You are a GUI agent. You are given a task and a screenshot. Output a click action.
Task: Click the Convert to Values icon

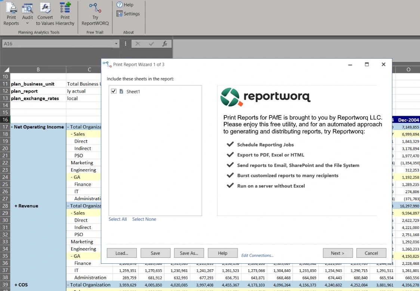pyautogui.click(x=45, y=8)
